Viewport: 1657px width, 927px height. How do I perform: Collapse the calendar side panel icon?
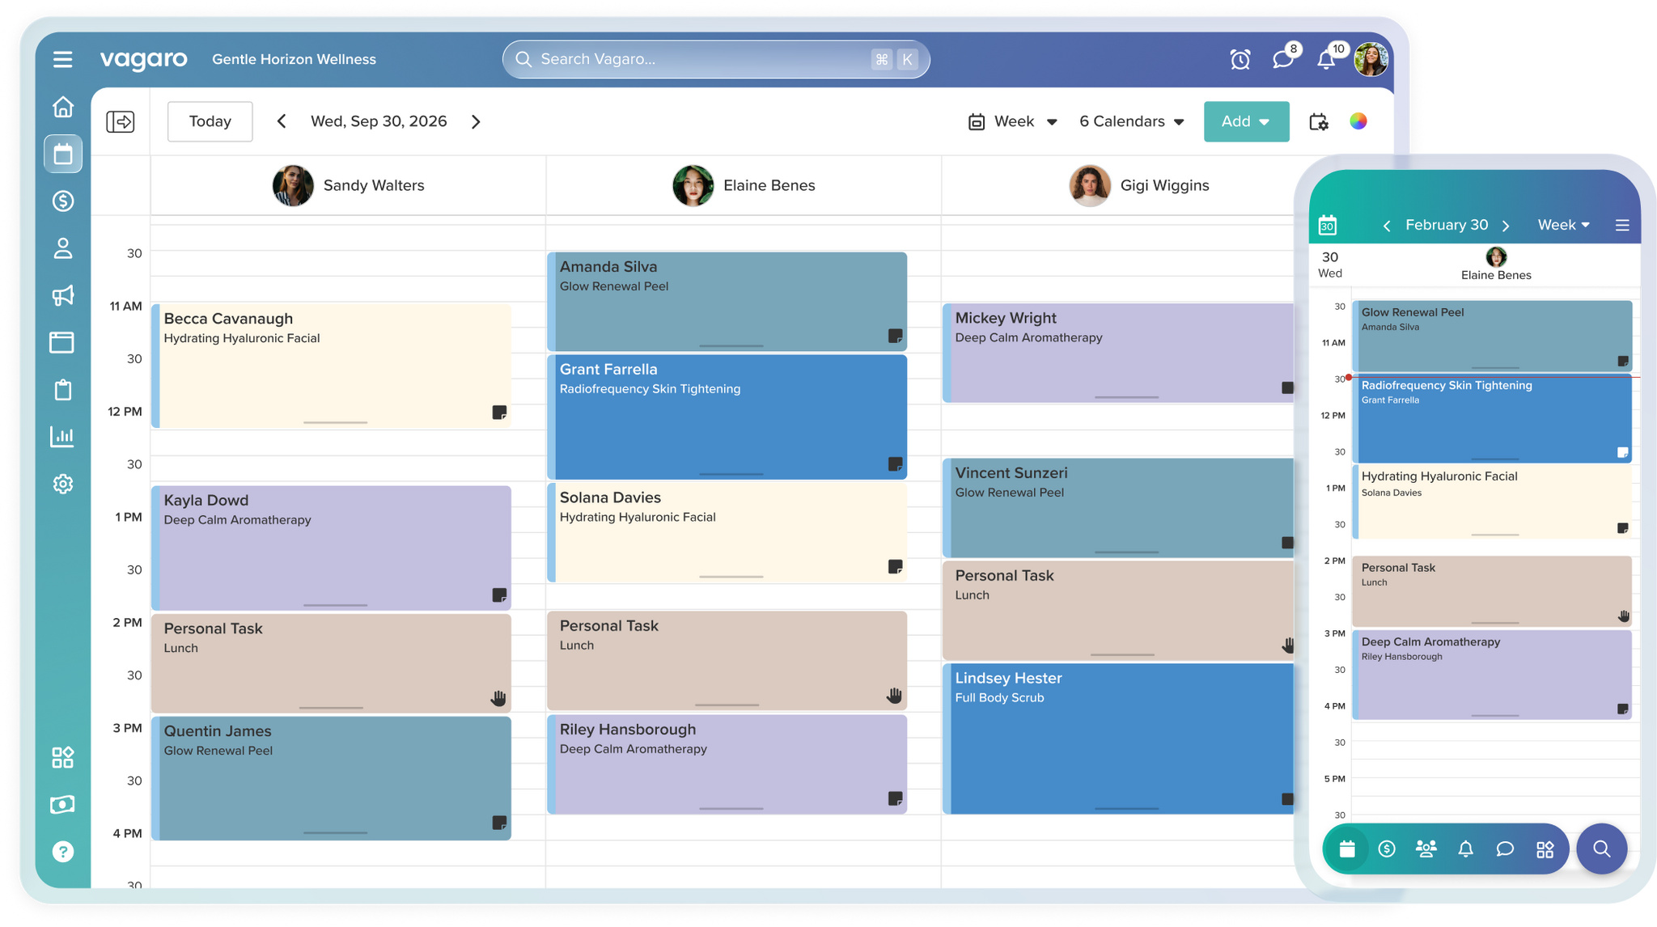(121, 121)
